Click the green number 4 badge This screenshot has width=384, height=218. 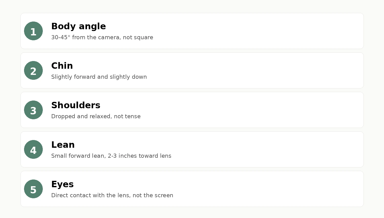pyautogui.click(x=33, y=150)
